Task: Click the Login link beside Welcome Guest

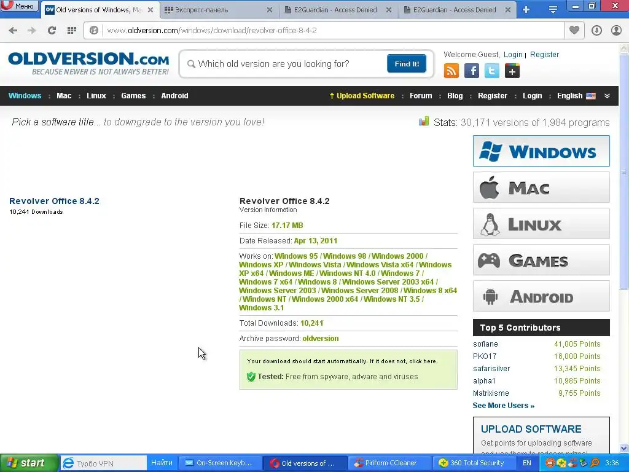Action: click(513, 55)
